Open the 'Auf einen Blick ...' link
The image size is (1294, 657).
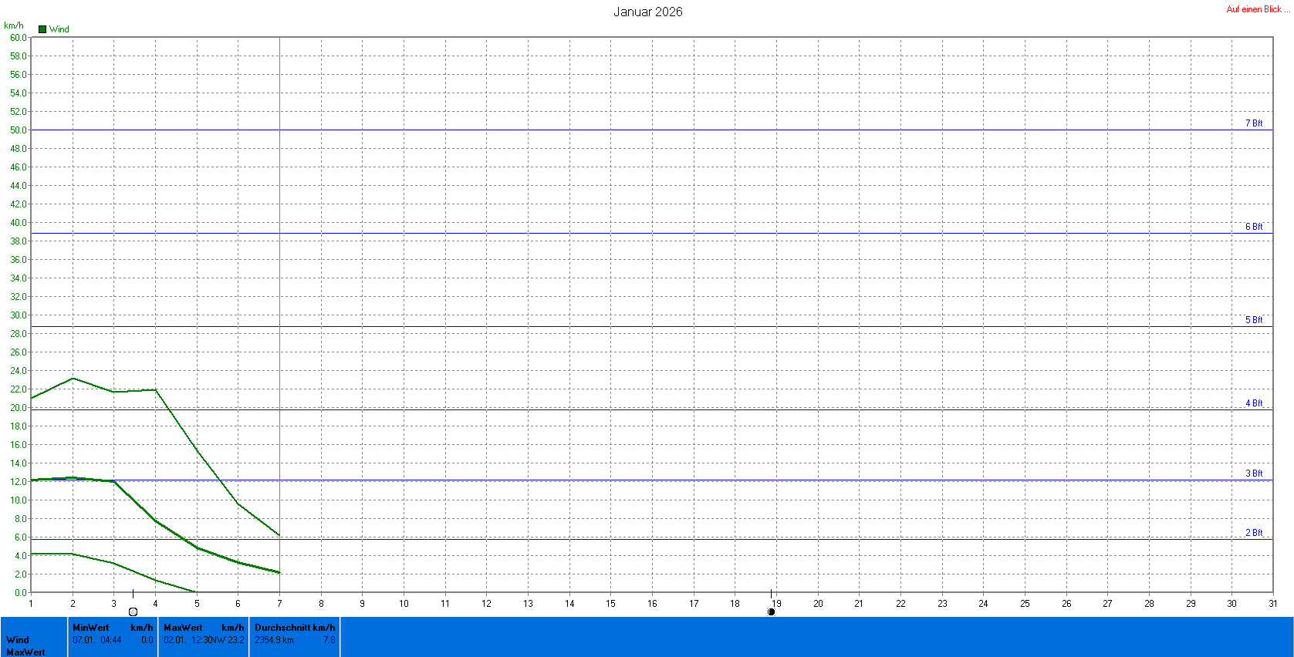click(1258, 9)
